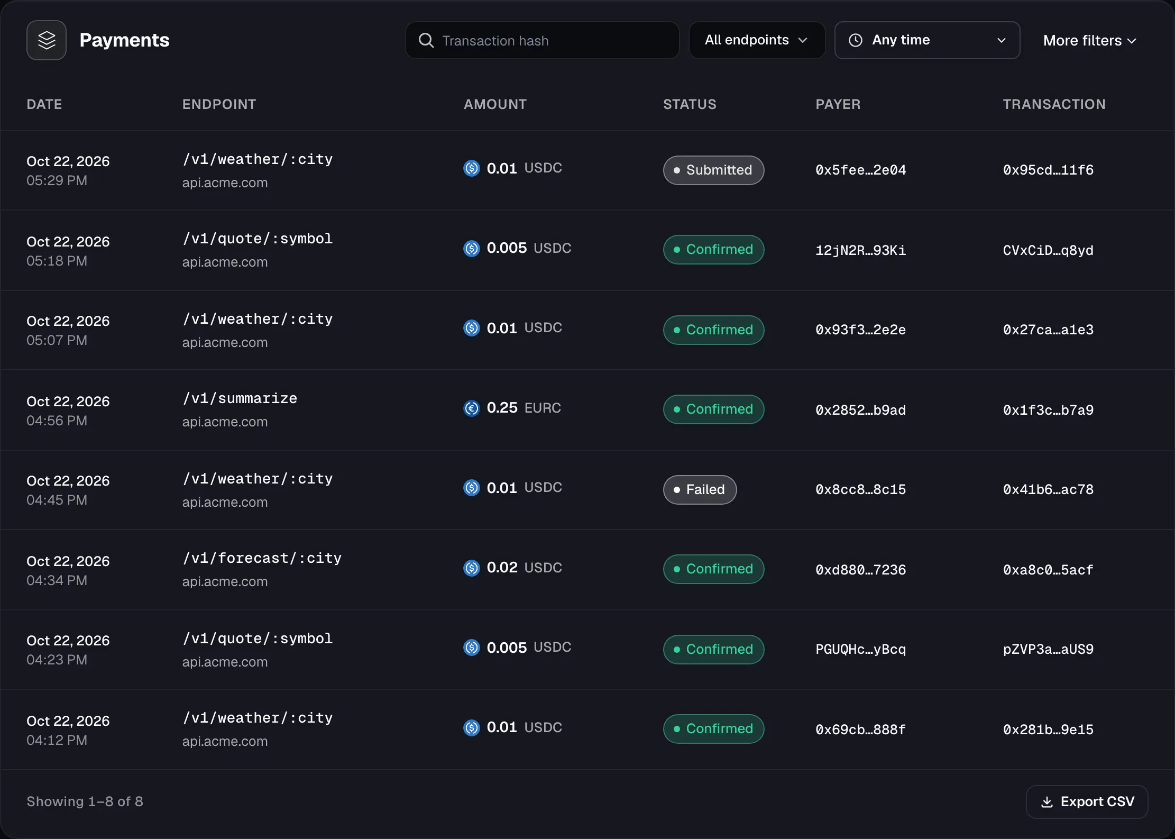Image resolution: width=1175 pixels, height=839 pixels.
Task: Click USDC coin icon in 05:18 PM row
Action: [x=471, y=248]
